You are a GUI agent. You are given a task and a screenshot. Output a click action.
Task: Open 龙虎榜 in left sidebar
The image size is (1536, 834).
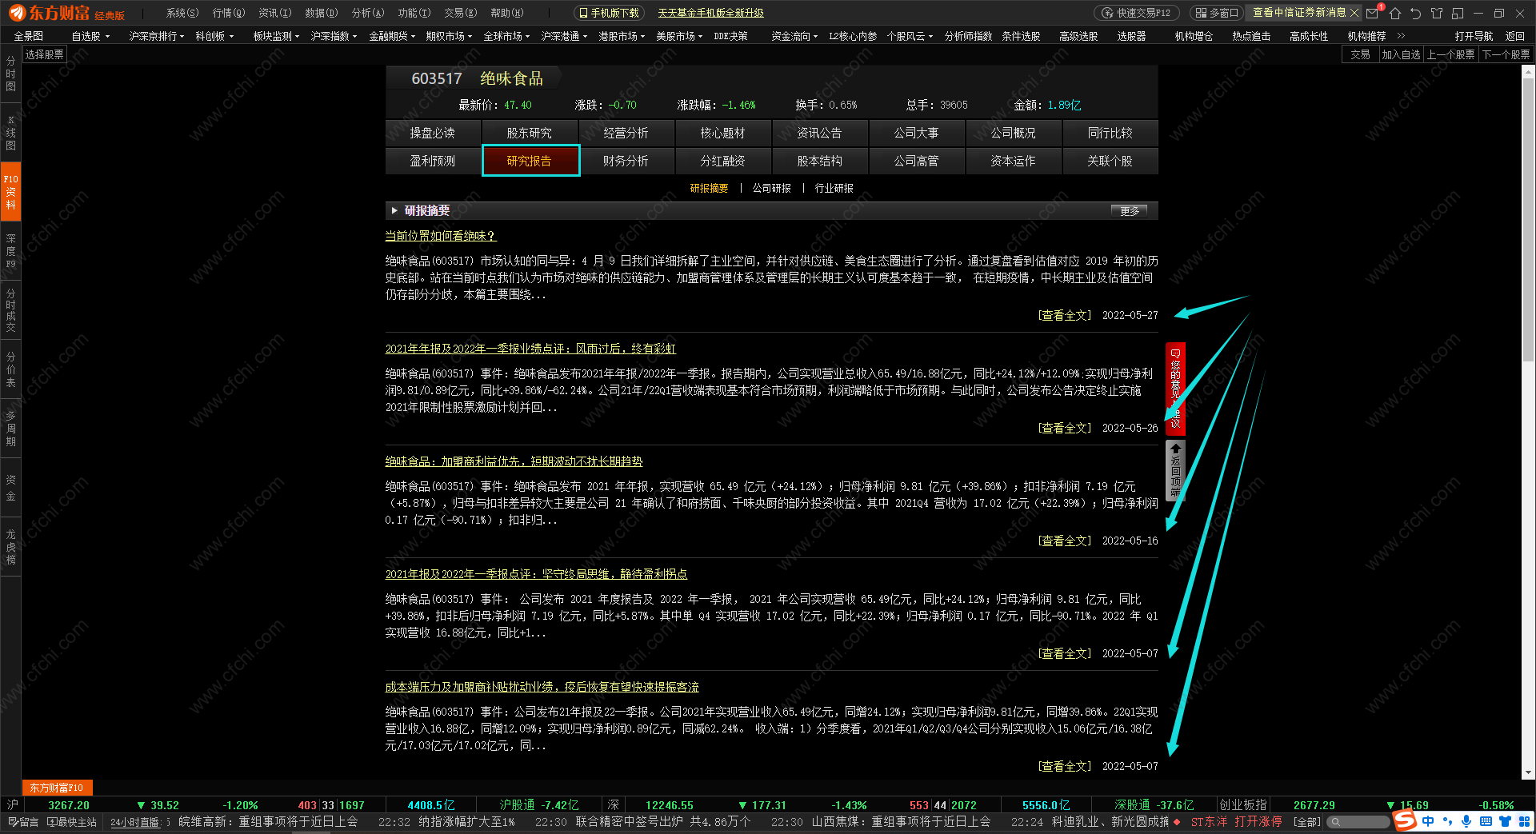(10, 547)
